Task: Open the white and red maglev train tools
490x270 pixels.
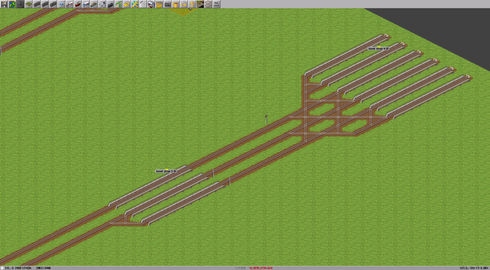Action: (x=69, y=4)
